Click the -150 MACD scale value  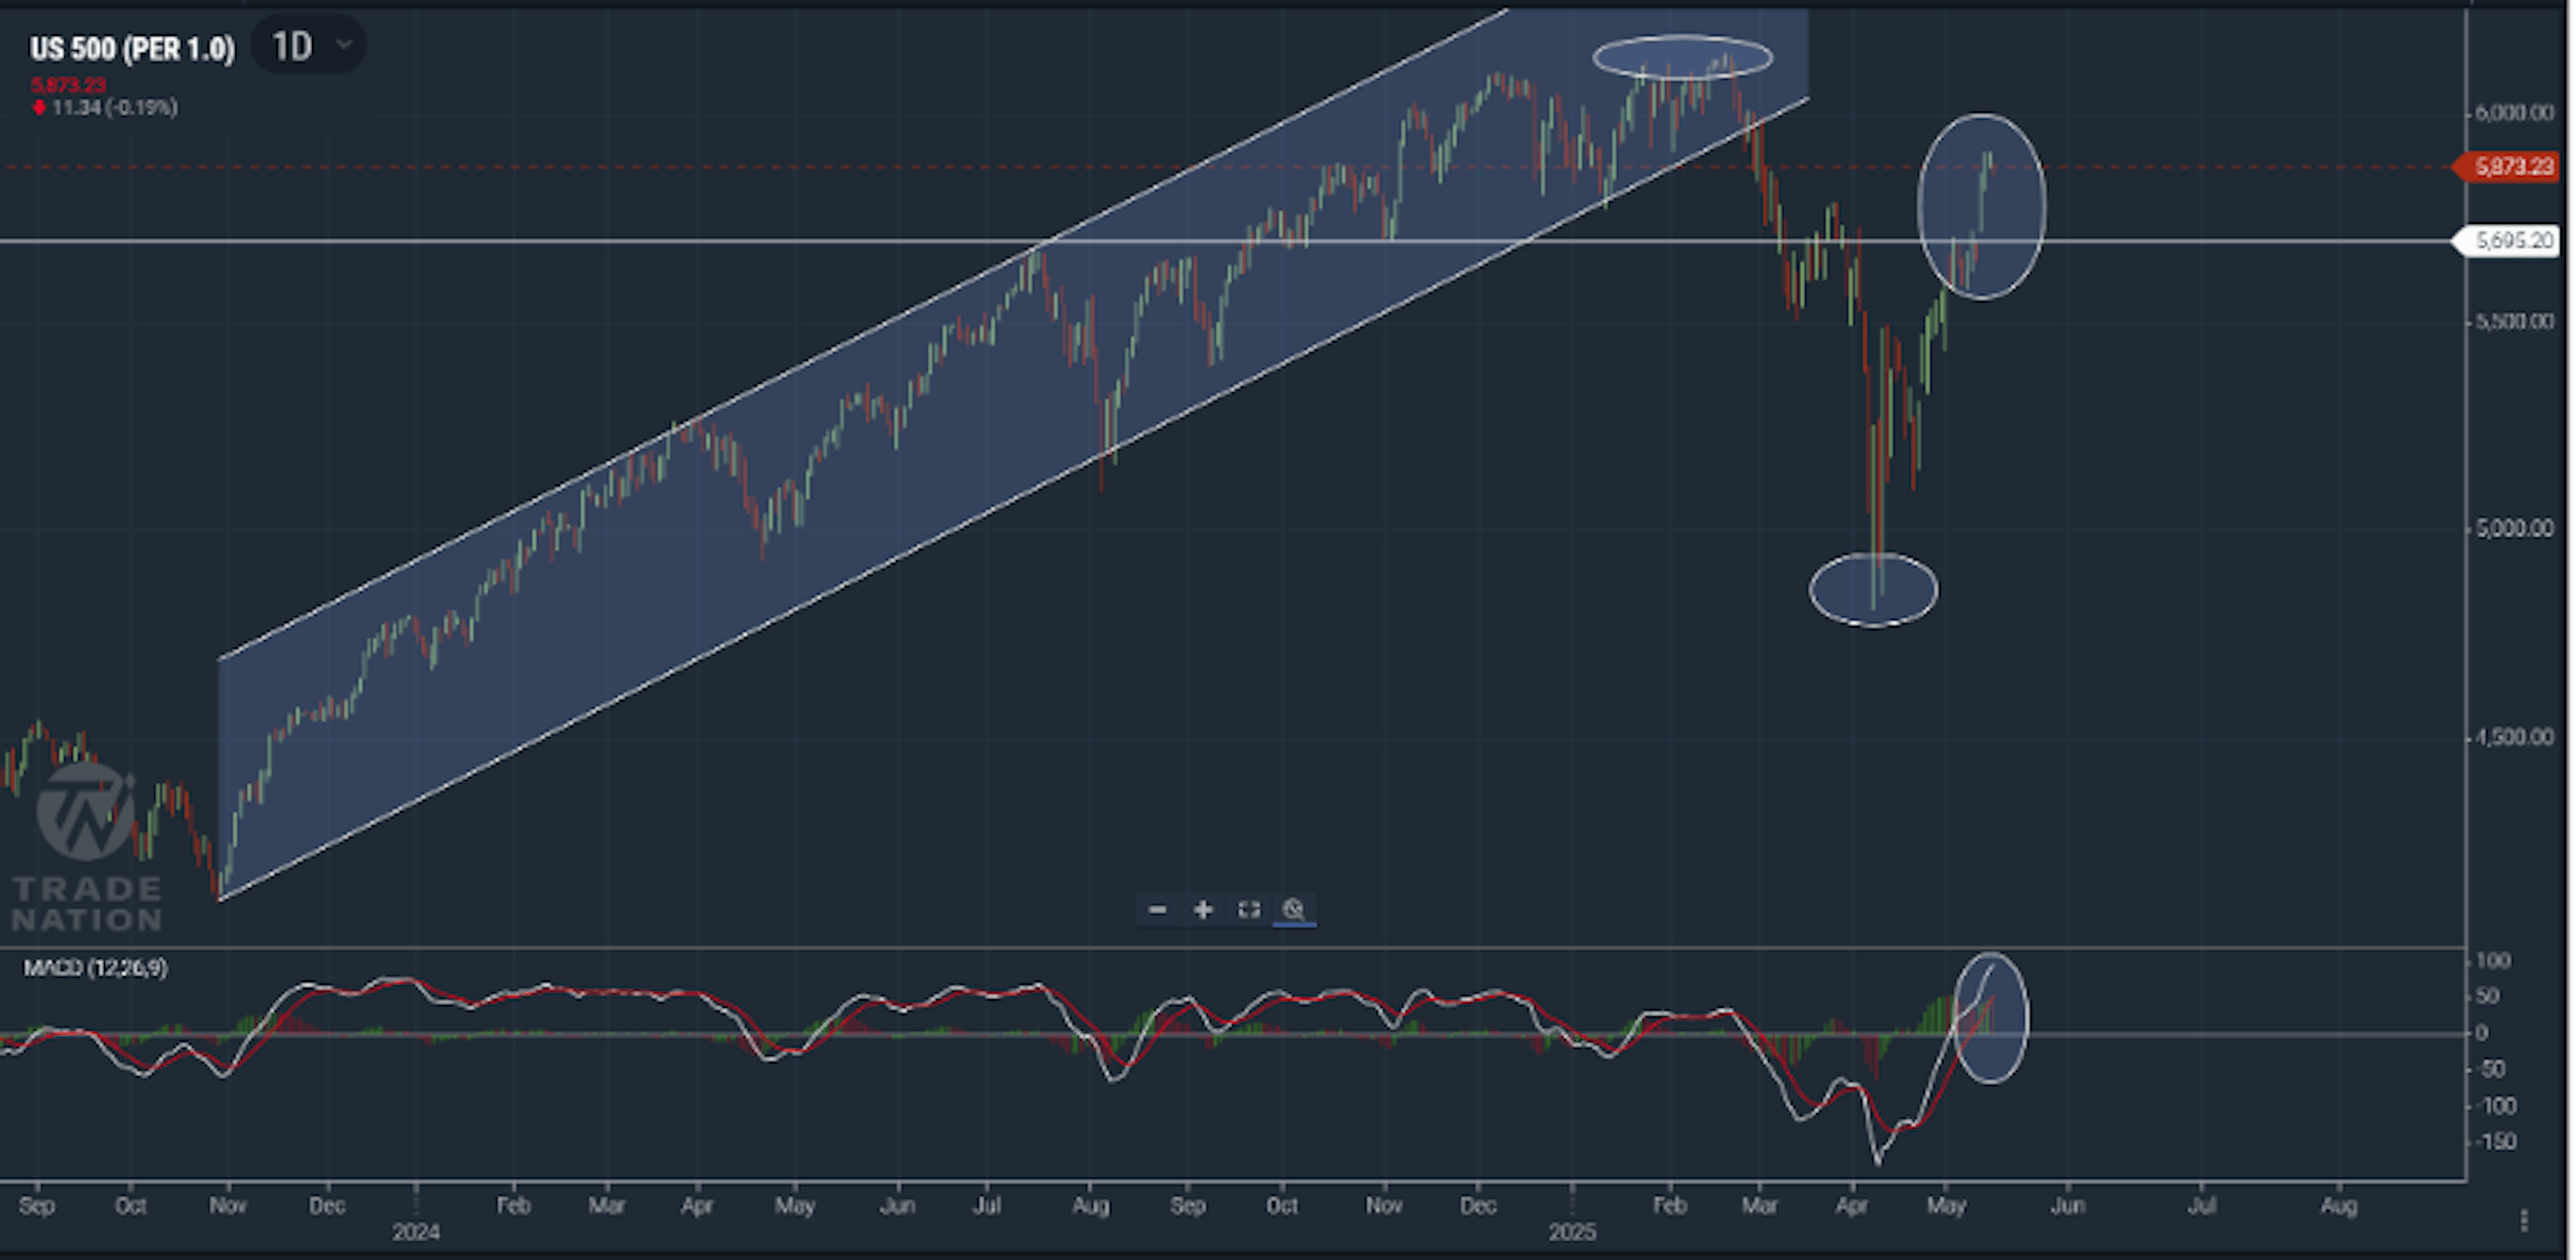click(x=2496, y=1141)
